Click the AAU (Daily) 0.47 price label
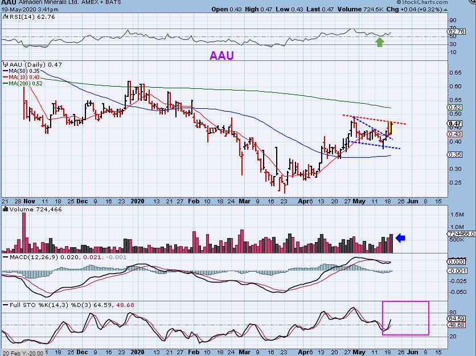Image resolution: width=476 pixels, height=356 pixels. coord(35,64)
